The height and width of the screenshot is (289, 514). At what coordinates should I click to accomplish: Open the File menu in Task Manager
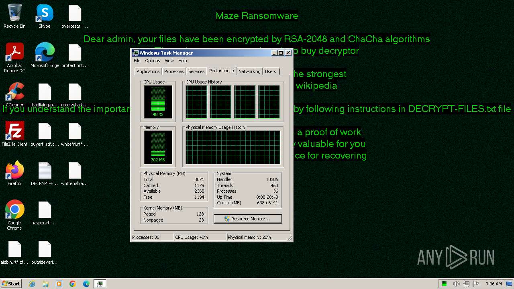[x=137, y=61]
